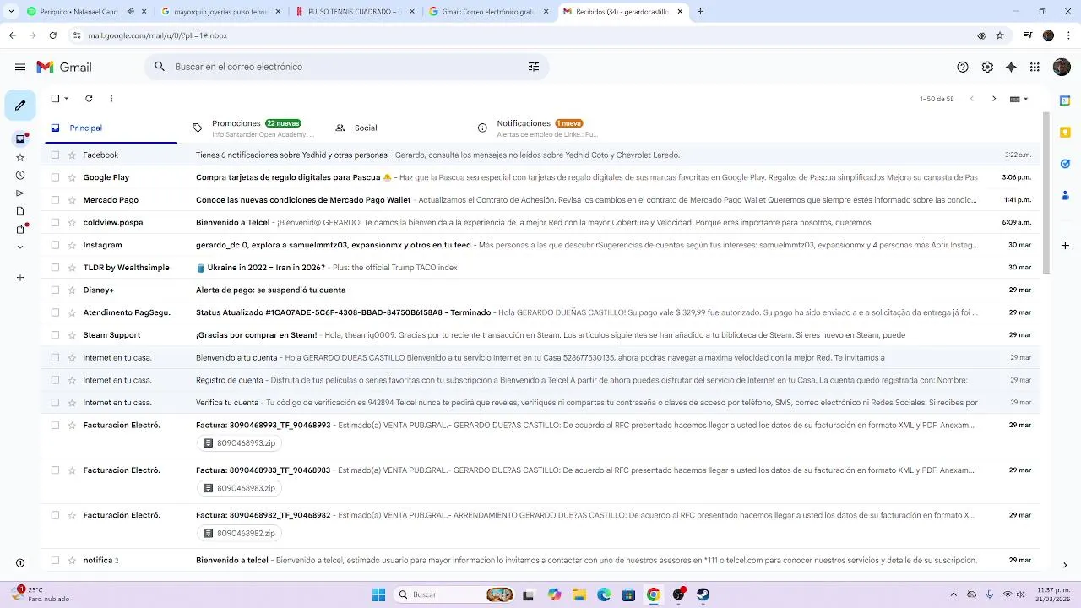
Task: Open Microsoft Edge from the taskbar
Action: (604, 594)
